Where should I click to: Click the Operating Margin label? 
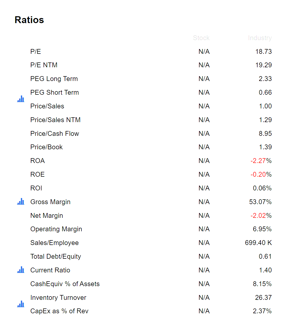pos(56,229)
